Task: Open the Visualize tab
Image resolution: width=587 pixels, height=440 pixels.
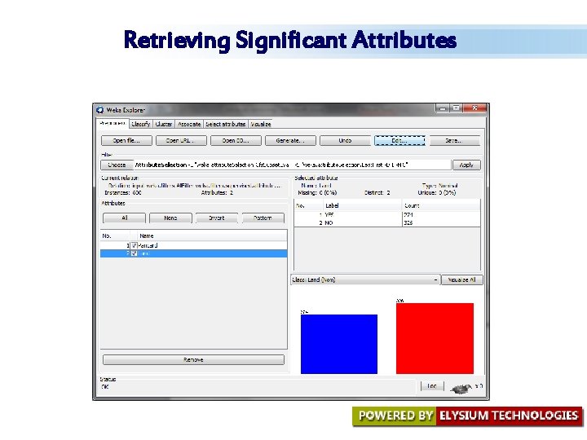Action: point(261,124)
